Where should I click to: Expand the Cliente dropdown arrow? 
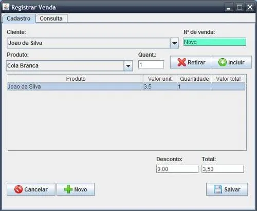click(x=174, y=43)
